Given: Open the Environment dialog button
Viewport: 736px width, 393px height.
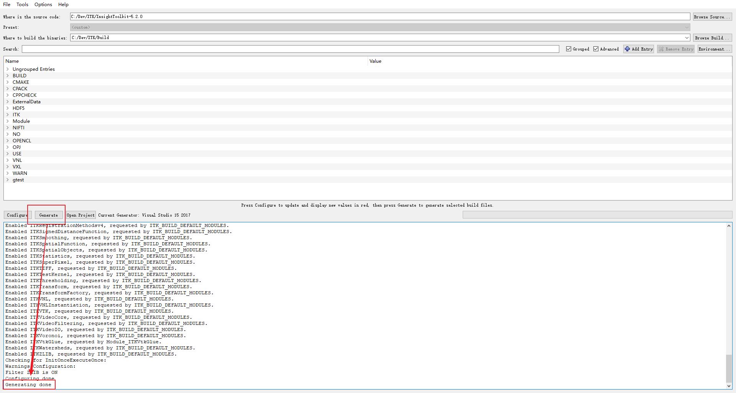Looking at the screenshot, I should click(x=715, y=49).
